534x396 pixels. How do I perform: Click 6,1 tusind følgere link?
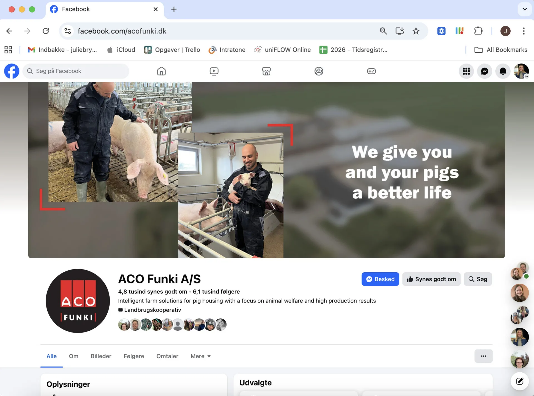coord(216,291)
